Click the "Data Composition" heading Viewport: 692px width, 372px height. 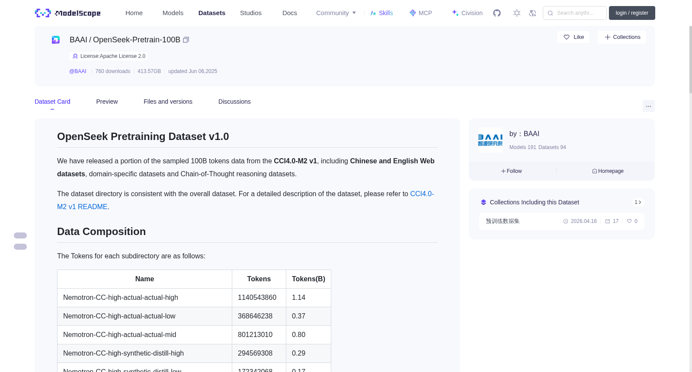[101, 232]
